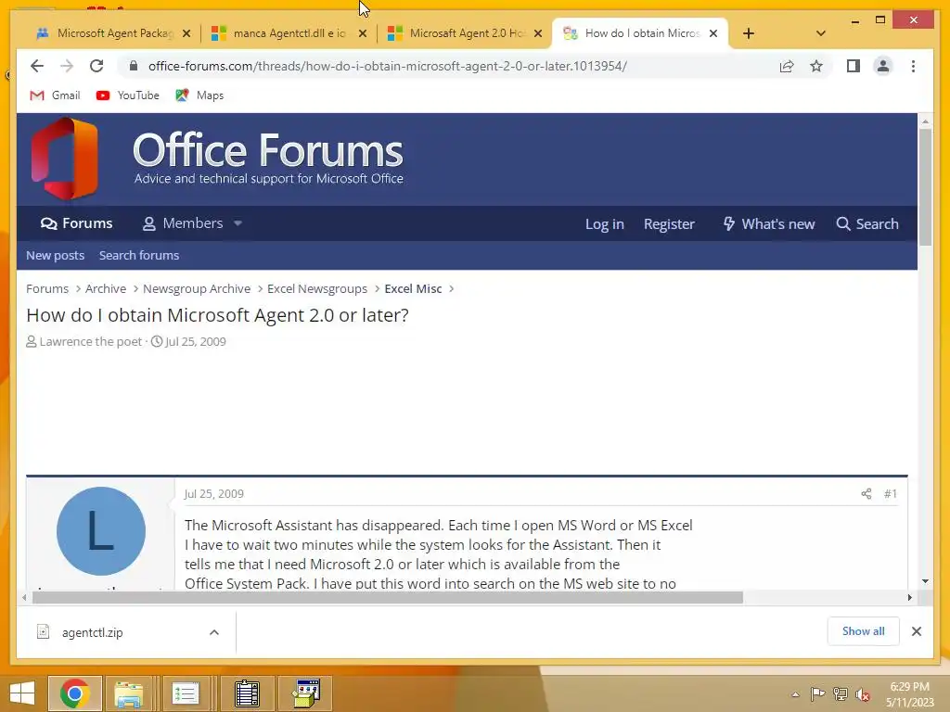
Task: Open Gmail bookmark
Action: [x=55, y=95]
